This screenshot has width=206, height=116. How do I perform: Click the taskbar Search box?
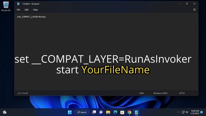pyautogui.click(x=82, y=112)
